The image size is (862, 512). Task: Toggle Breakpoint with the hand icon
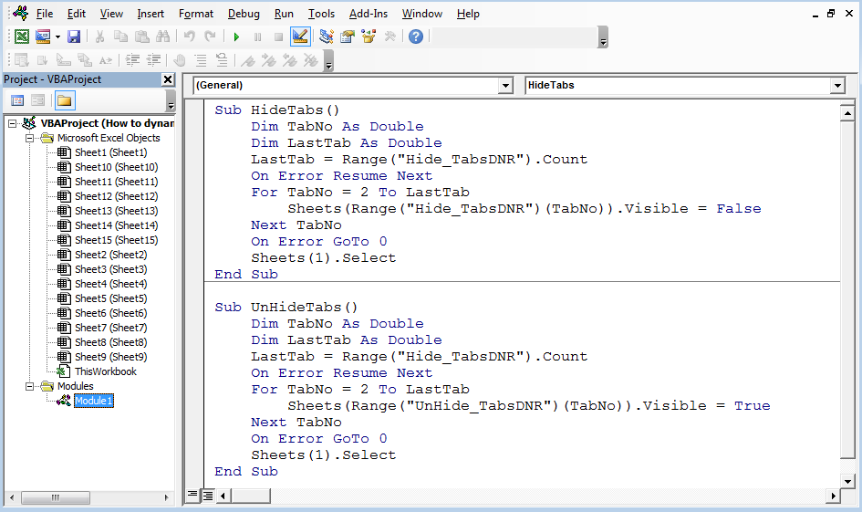180,60
